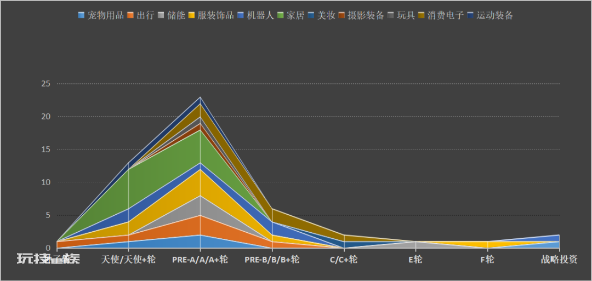Screen dimensions: 592x281
Task: Select the 美妆 legend label
Action: [326, 16]
